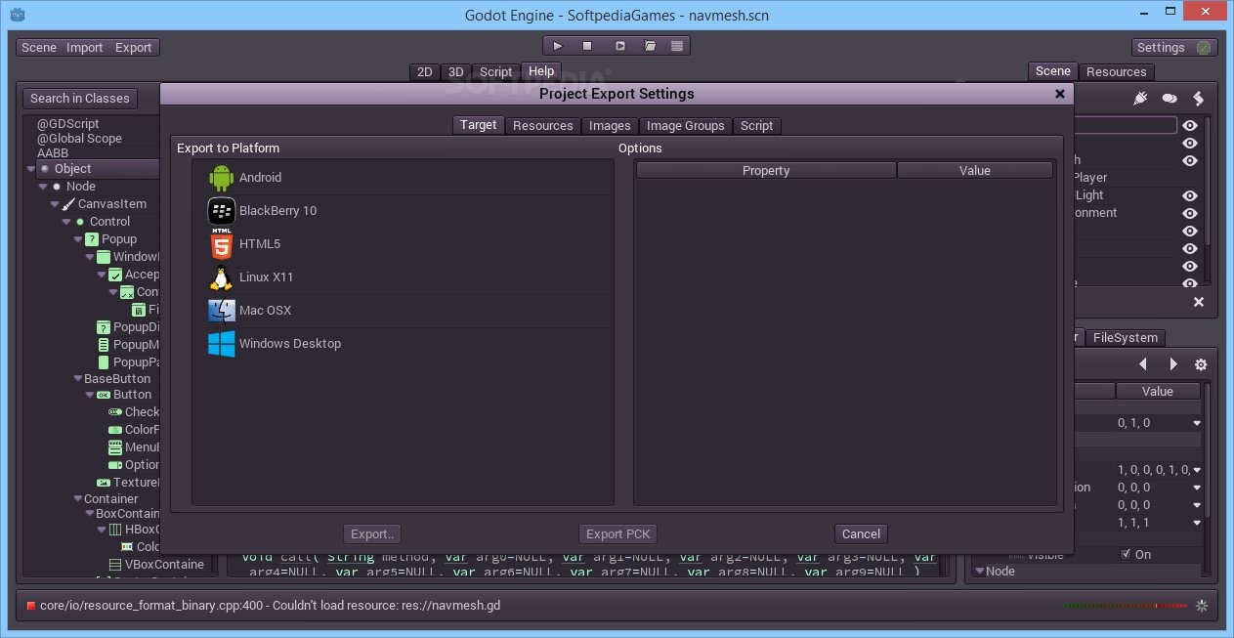The height and width of the screenshot is (638, 1234).
Task: Collapse the Control class branch
Action: coord(67,221)
